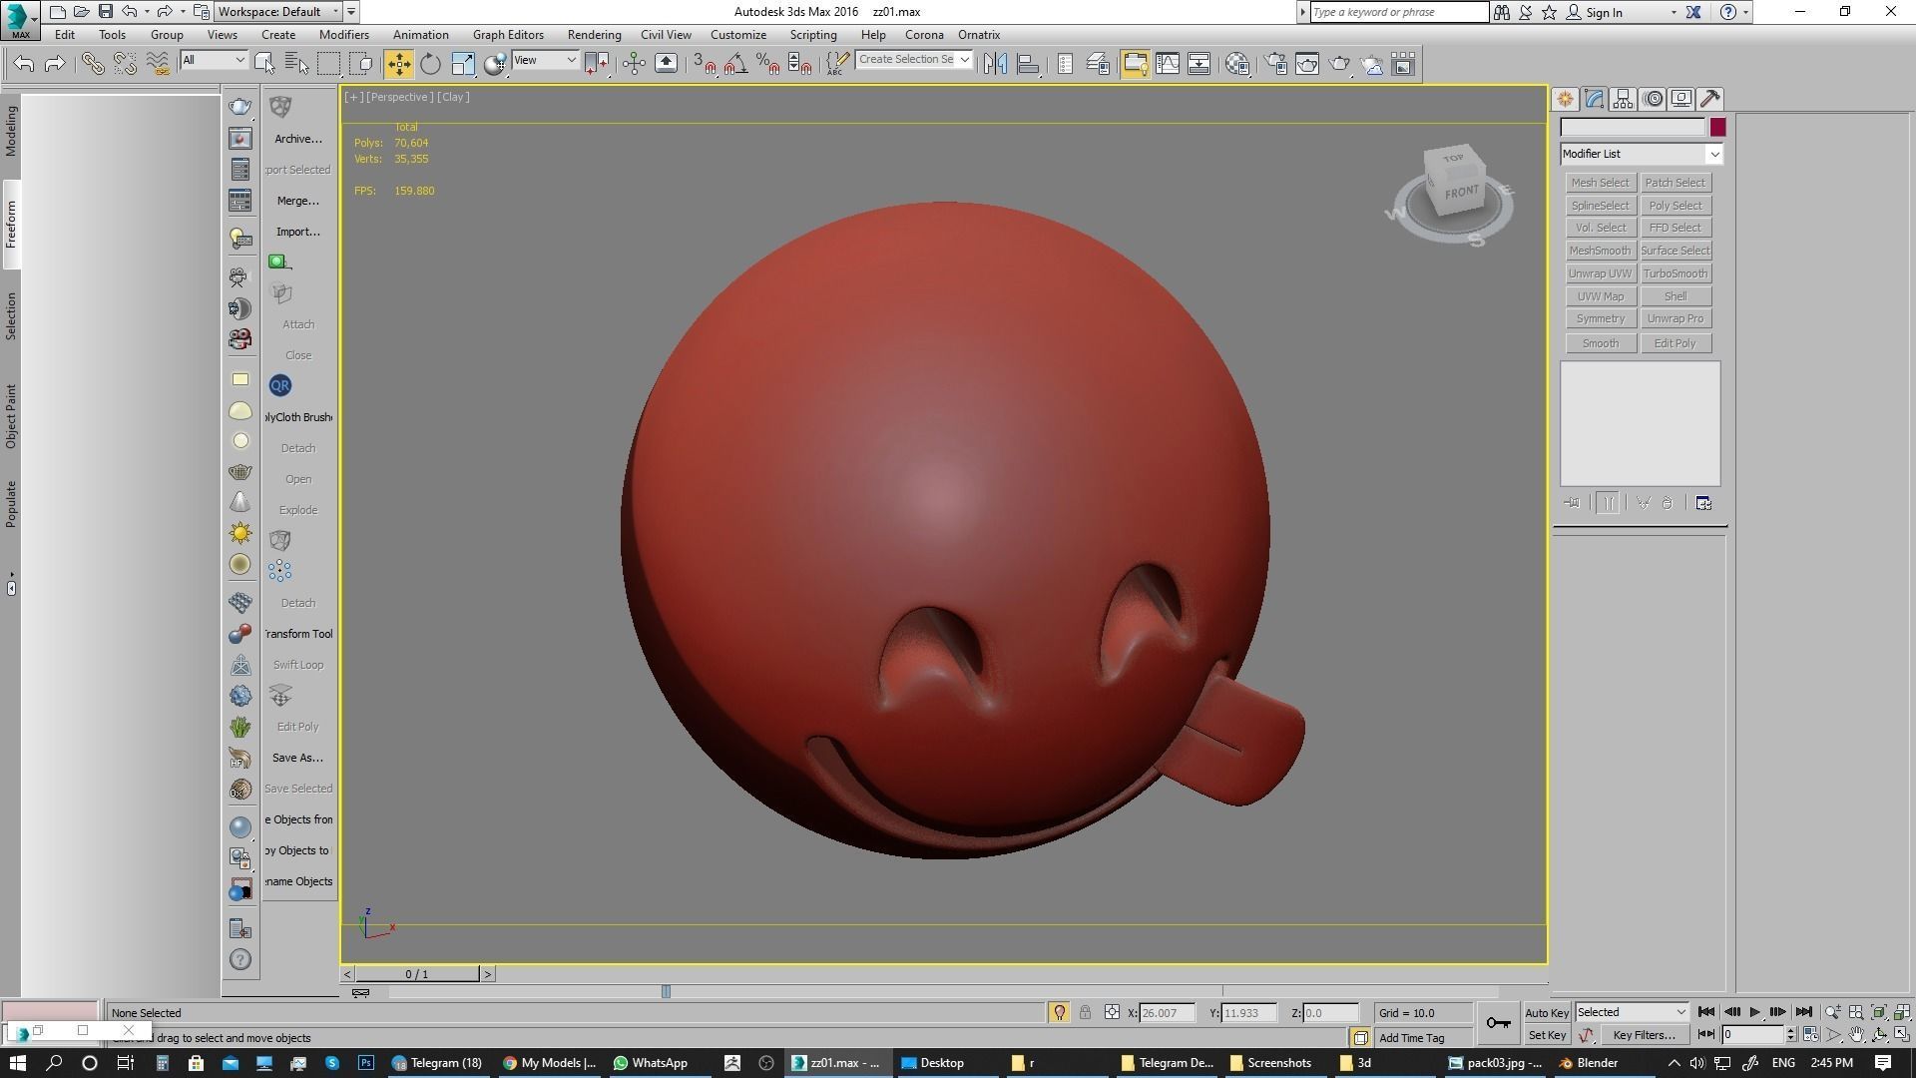Image resolution: width=1916 pixels, height=1078 pixels.
Task: Open the Help question mark at toolbar bottom
Action: pyautogui.click(x=239, y=959)
